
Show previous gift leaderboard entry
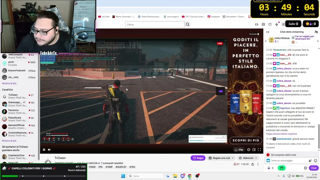(x=266, y=41)
